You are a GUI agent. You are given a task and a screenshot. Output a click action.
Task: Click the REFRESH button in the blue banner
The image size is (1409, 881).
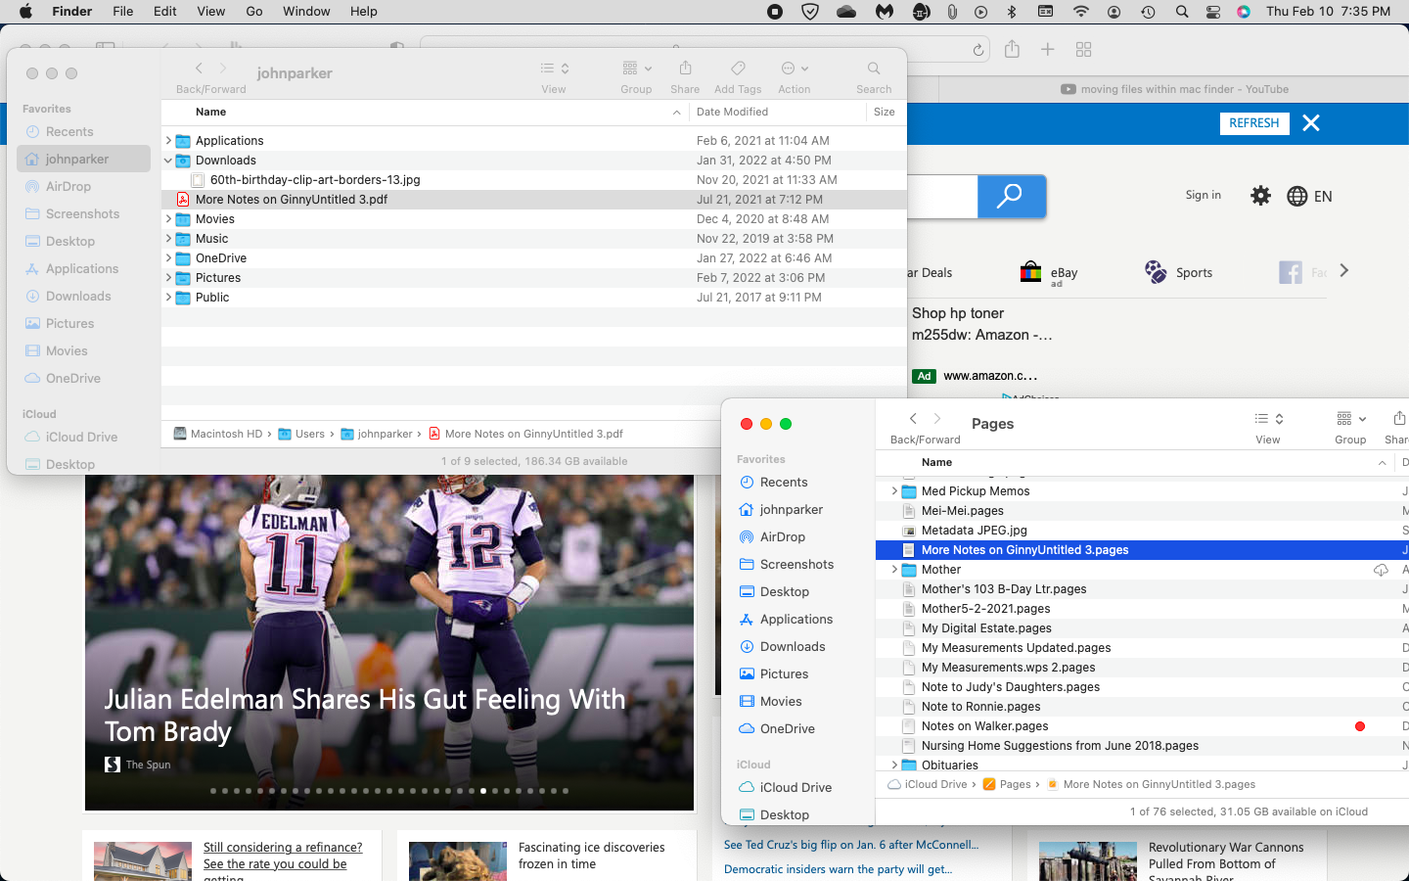[x=1253, y=123]
